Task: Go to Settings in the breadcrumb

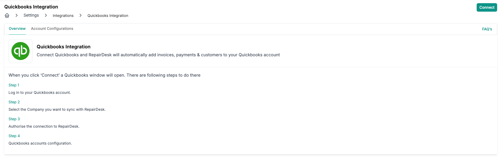Action: (31, 15)
